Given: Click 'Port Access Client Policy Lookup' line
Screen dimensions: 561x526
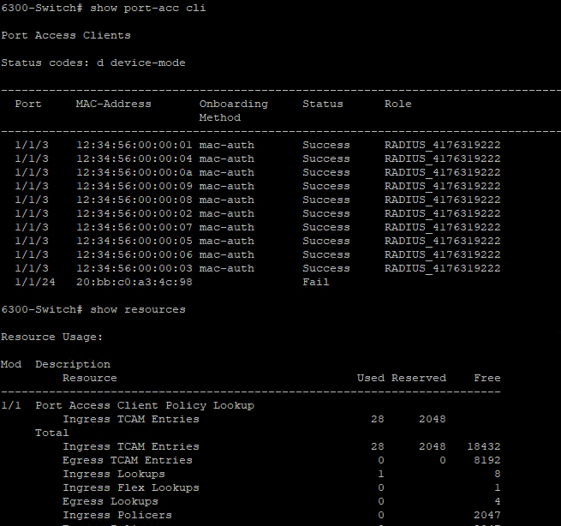Looking at the screenshot, I should tap(145, 406).
